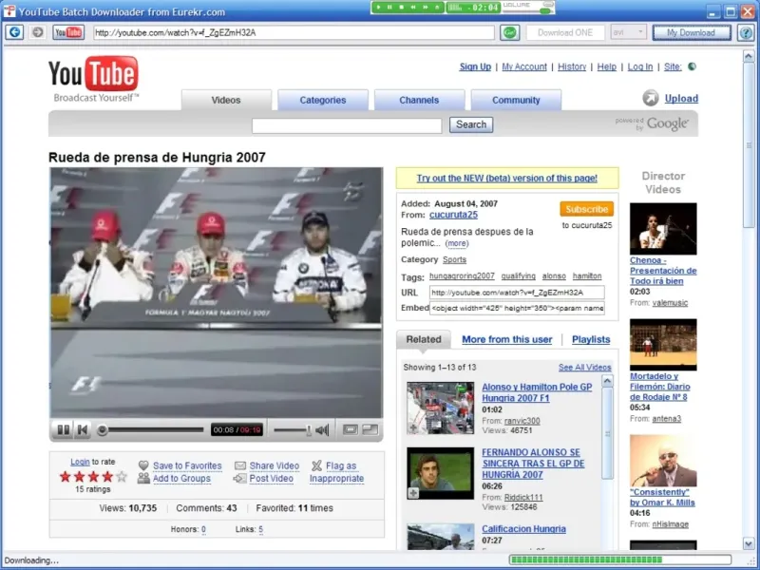Click the Save to Favorites link
This screenshot has width=760, height=570.
[186, 465]
